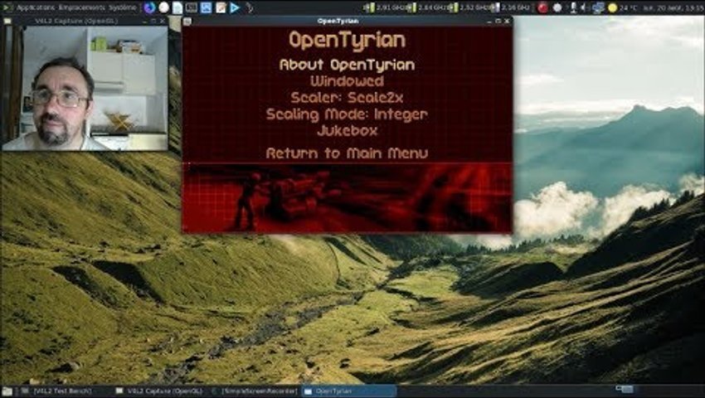This screenshot has height=398, width=705.
Task: Launch the Firefox browser from panel
Action: tap(150, 7)
